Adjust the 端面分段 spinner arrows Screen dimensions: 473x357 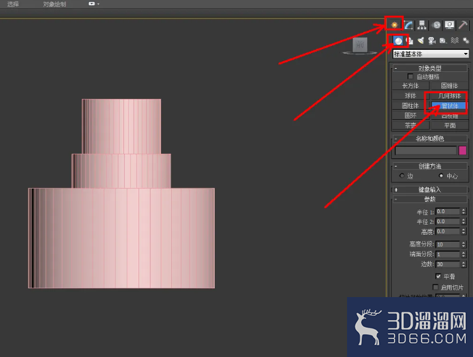(464, 254)
